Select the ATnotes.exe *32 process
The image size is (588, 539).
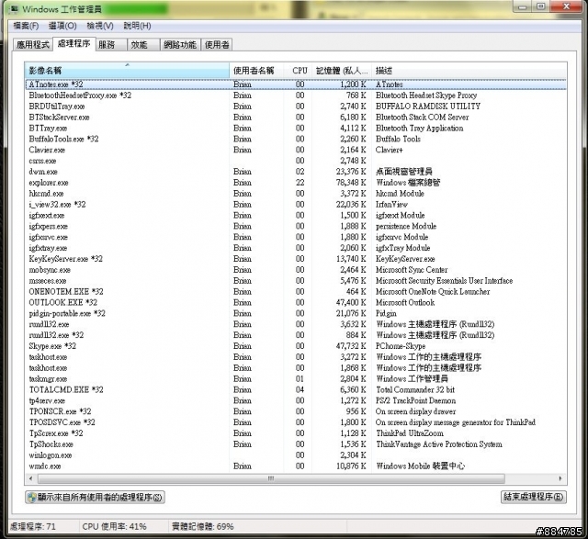tap(296, 84)
